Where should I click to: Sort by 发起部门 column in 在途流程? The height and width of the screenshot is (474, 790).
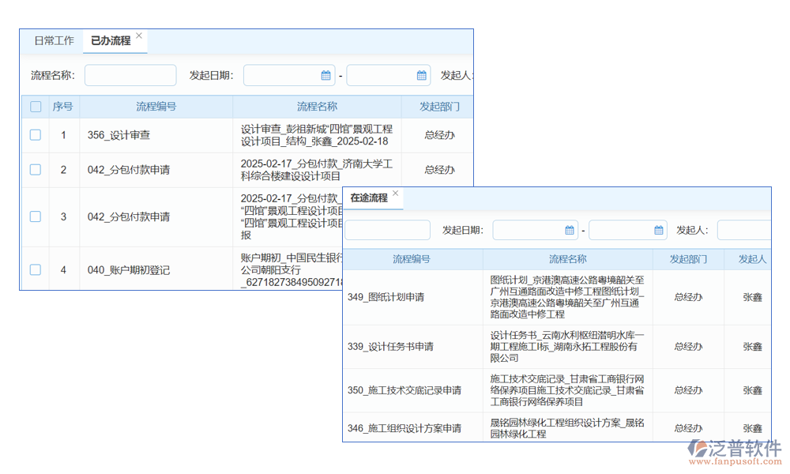pyautogui.click(x=688, y=259)
